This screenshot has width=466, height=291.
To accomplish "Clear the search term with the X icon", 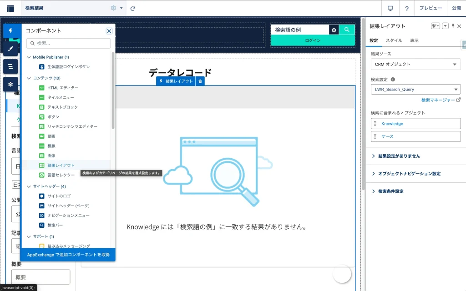I will point(334,30).
